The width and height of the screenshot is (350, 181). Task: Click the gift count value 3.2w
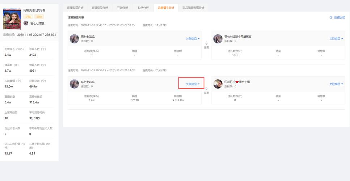coord(91,100)
